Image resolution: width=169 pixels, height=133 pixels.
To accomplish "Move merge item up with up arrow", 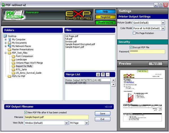I will (x=114, y=80).
